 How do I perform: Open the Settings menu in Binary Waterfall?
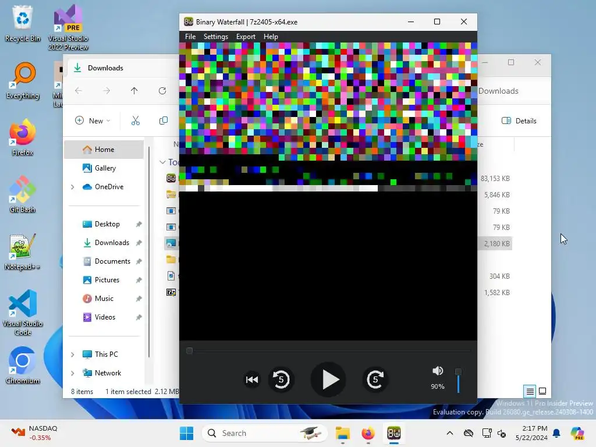coord(215,37)
